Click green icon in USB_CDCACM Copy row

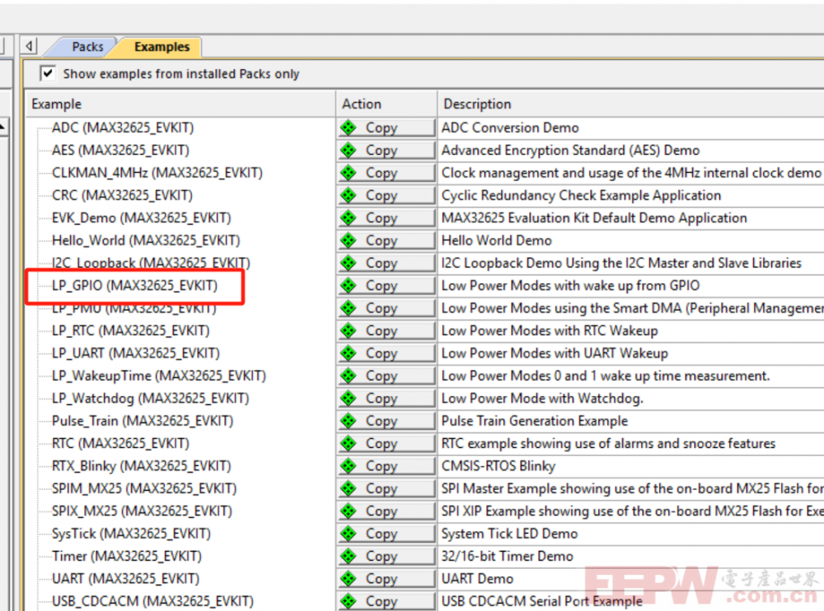click(x=348, y=601)
